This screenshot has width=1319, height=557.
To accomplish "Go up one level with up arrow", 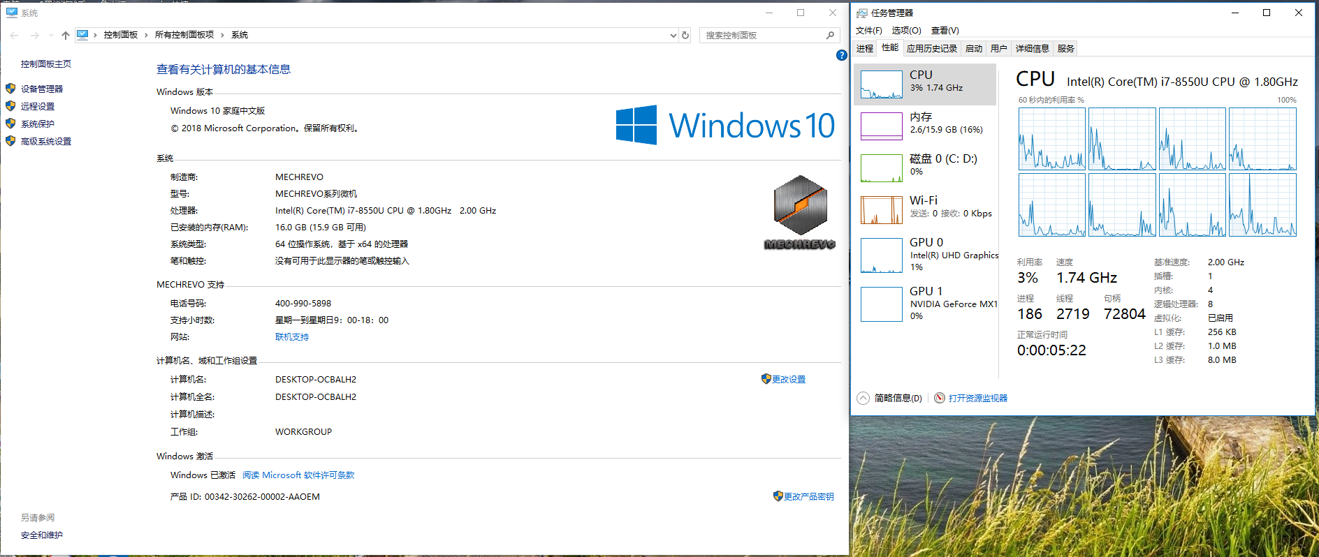I will (x=66, y=35).
